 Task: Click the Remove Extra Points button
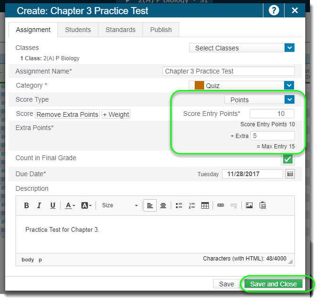click(x=67, y=114)
